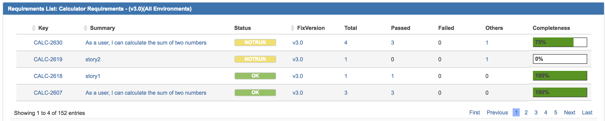Go to page 2 of entries

[526, 112]
